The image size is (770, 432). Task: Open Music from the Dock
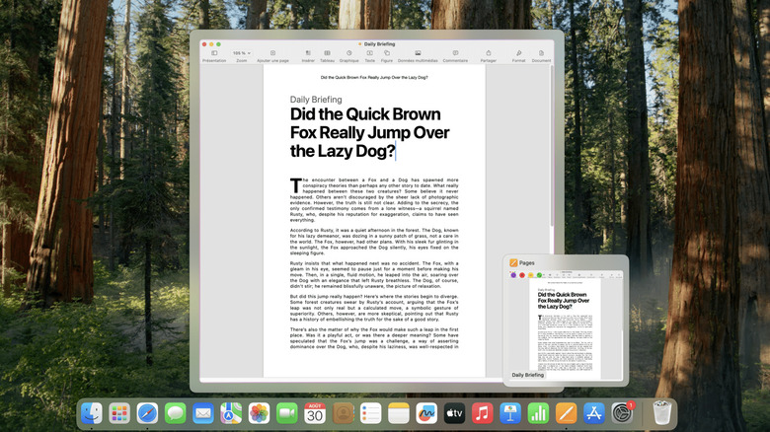482,413
